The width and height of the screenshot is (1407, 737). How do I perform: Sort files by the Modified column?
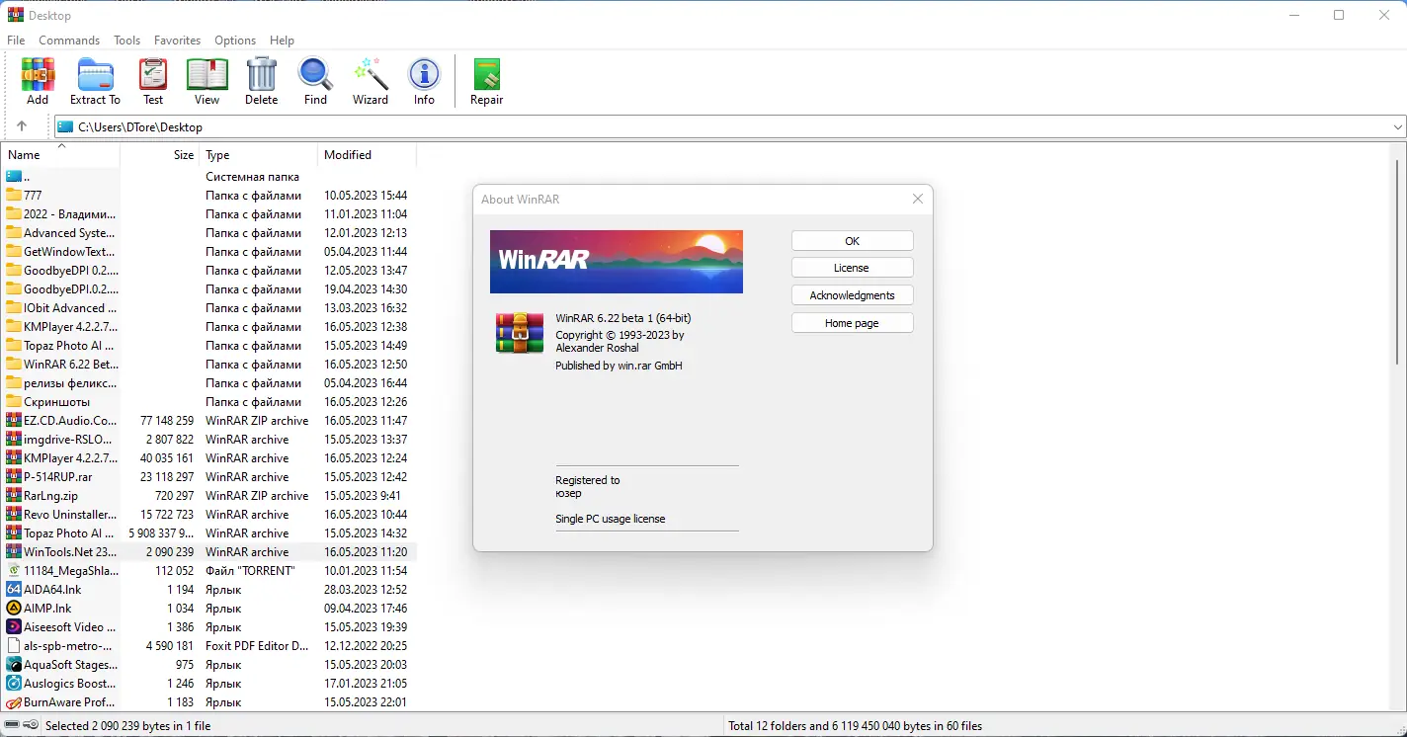[x=368, y=155]
